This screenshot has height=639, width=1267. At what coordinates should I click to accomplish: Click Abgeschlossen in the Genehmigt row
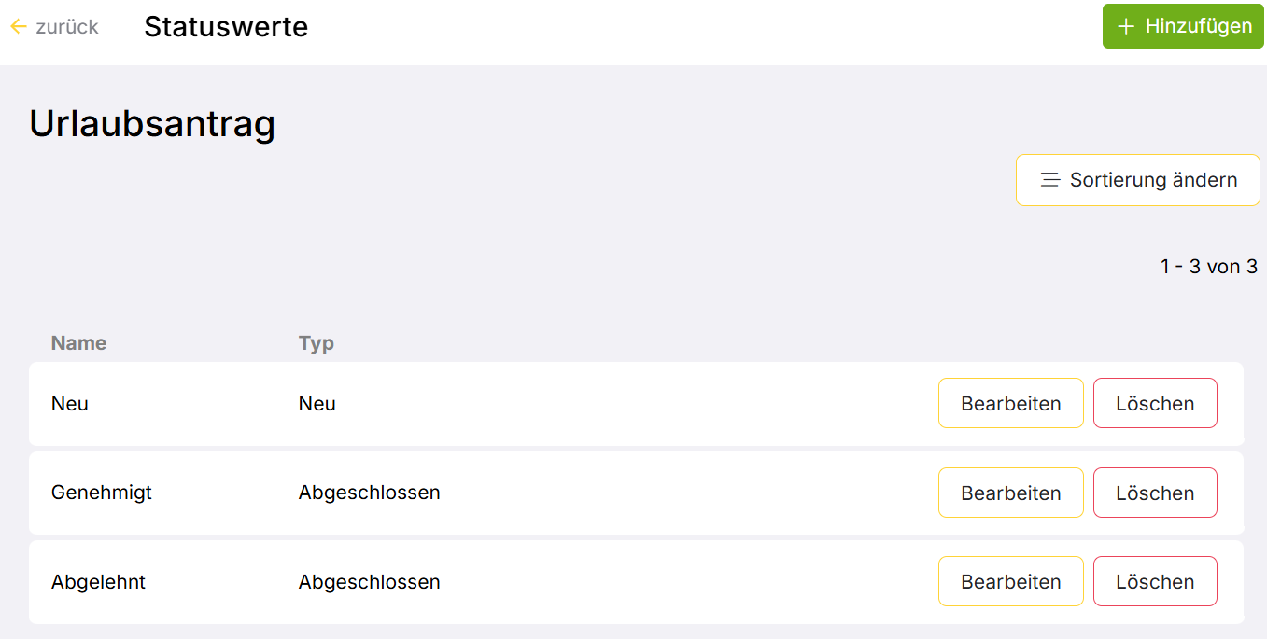(x=369, y=493)
